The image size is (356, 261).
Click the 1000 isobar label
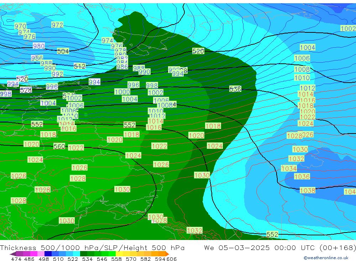click(x=122, y=92)
